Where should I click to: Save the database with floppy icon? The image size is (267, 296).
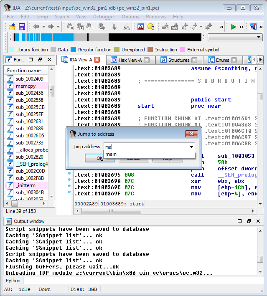22,27
